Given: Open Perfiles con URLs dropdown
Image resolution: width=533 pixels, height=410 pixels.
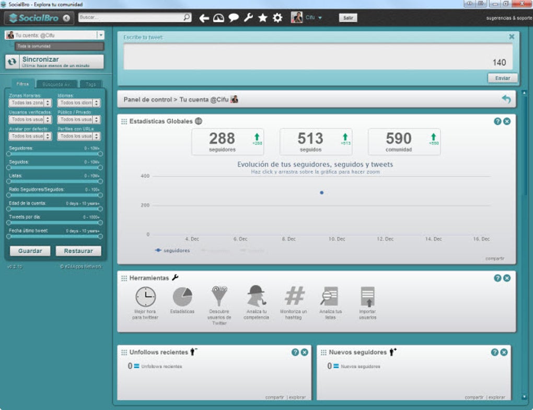Looking at the screenshot, I should click(79, 136).
